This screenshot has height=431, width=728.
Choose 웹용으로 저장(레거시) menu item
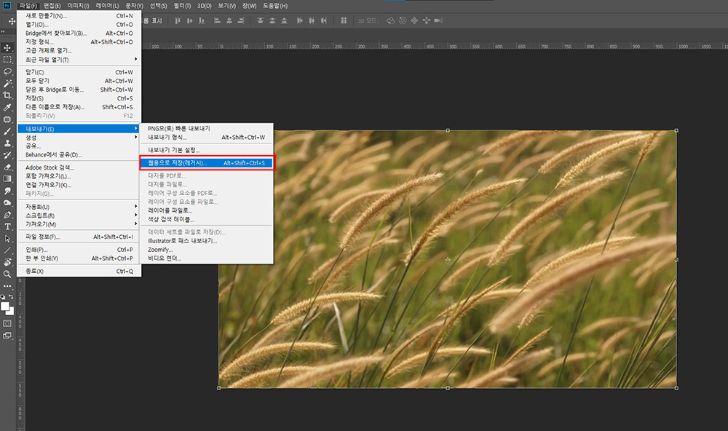[x=207, y=163]
